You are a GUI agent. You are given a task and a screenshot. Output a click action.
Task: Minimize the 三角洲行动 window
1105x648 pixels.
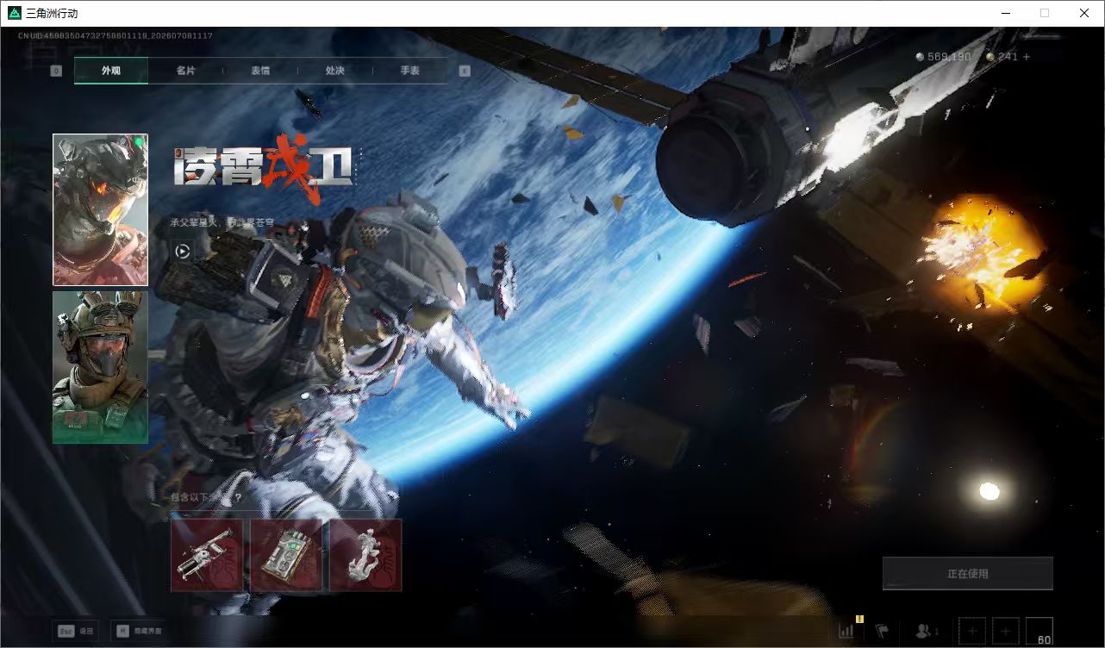(x=1006, y=13)
